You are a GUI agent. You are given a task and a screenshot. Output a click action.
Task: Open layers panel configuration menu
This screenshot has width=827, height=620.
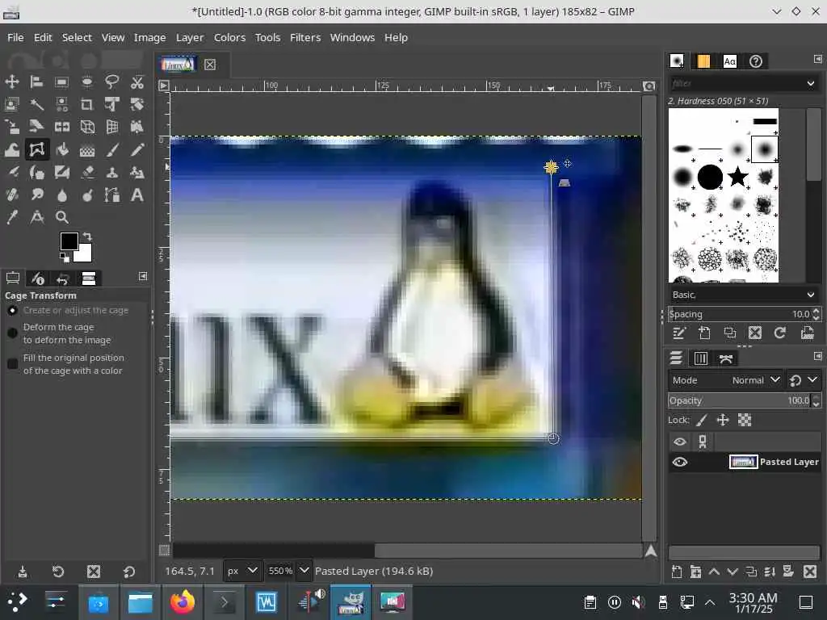click(x=817, y=356)
